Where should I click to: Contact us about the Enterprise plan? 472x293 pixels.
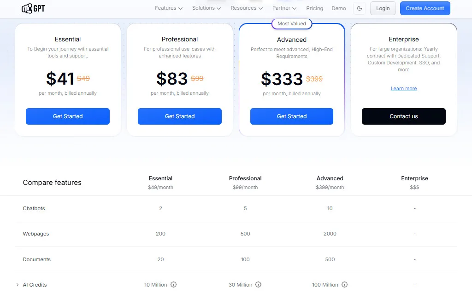[403, 116]
